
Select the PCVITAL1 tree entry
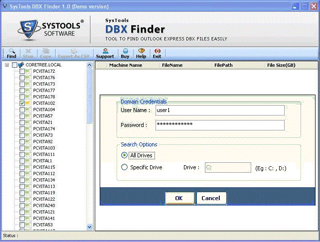(x=42, y=161)
